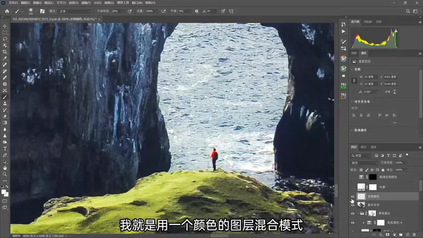Image resolution: width=423 pixels, height=238 pixels.
Task: Click the foreground color swatch
Action: [x=3, y=192]
